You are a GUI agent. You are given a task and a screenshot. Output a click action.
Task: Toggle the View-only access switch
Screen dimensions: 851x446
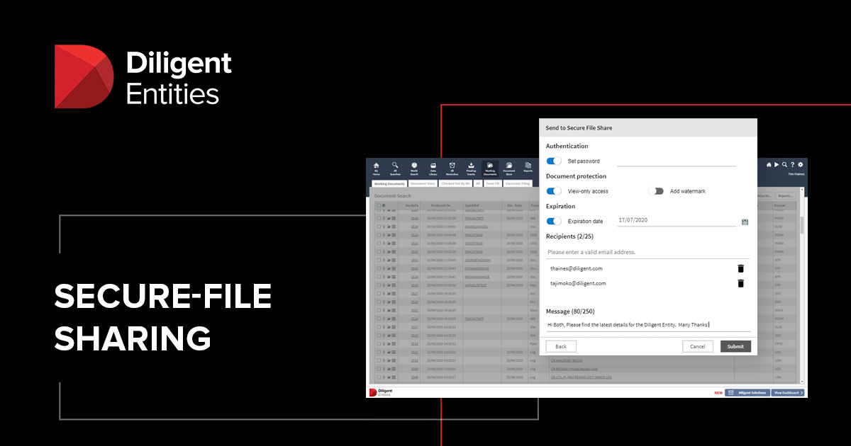pos(554,191)
